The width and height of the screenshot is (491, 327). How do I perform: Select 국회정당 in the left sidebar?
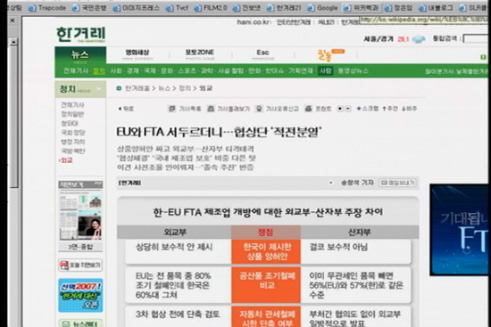click(x=73, y=133)
